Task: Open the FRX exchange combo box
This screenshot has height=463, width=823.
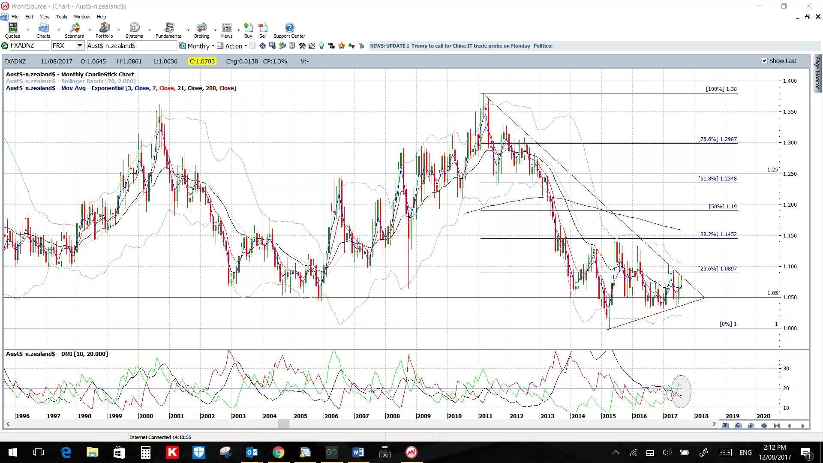Action: [68, 46]
